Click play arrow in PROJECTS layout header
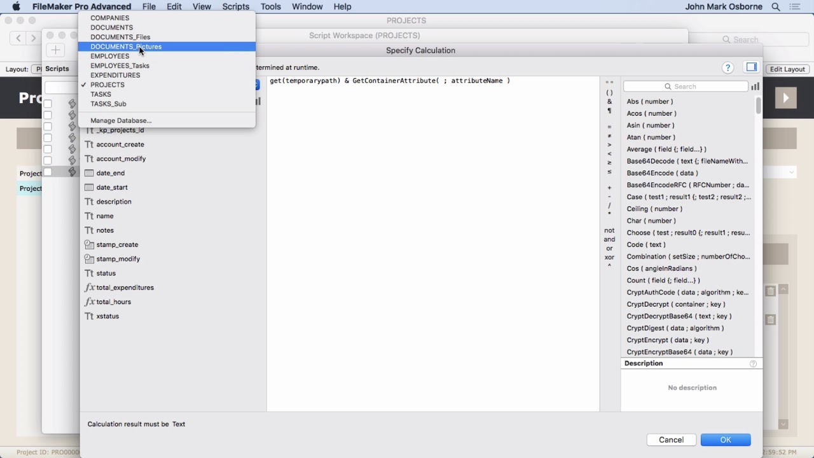 pyautogui.click(x=786, y=98)
